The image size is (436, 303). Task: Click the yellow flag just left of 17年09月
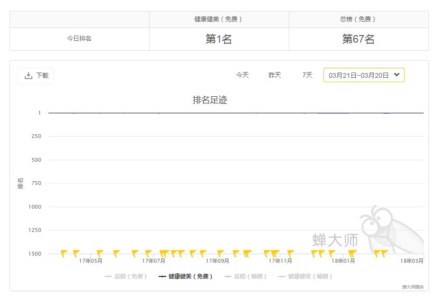(x=220, y=253)
